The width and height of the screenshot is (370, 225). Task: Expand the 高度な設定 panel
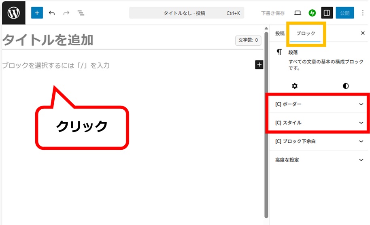(x=318, y=160)
